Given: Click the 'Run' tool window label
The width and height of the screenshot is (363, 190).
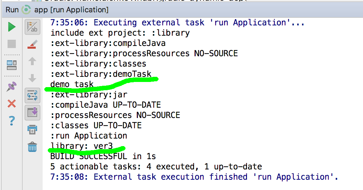Looking at the screenshot, I should coord(12,10).
